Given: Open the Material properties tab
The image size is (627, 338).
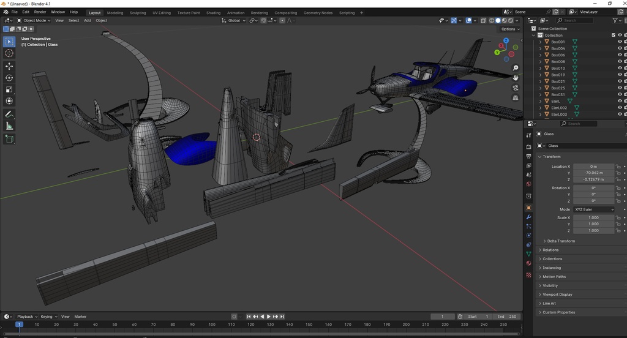Looking at the screenshot, I should (x=528, y=263).
